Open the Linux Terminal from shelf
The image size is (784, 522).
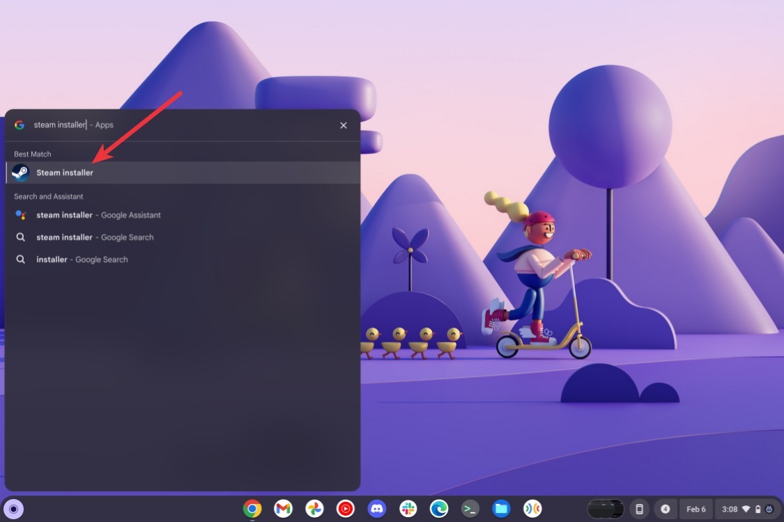click(470, 509)
